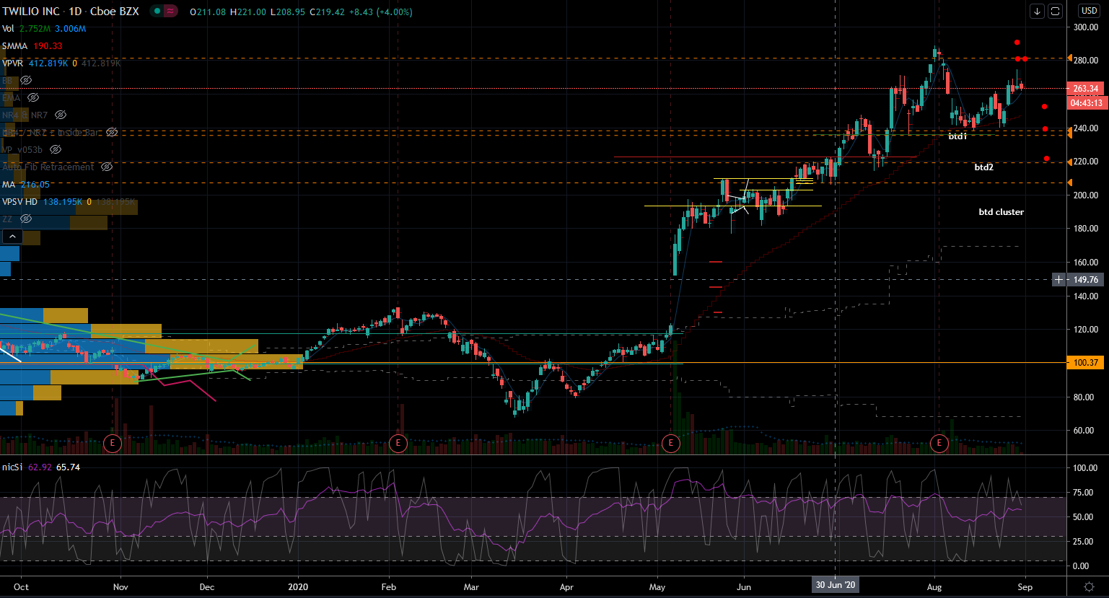Click the btd1 text annotation
Image resolution: width=1109 pixels, height=598 pixels.
[x=957, y=136]
